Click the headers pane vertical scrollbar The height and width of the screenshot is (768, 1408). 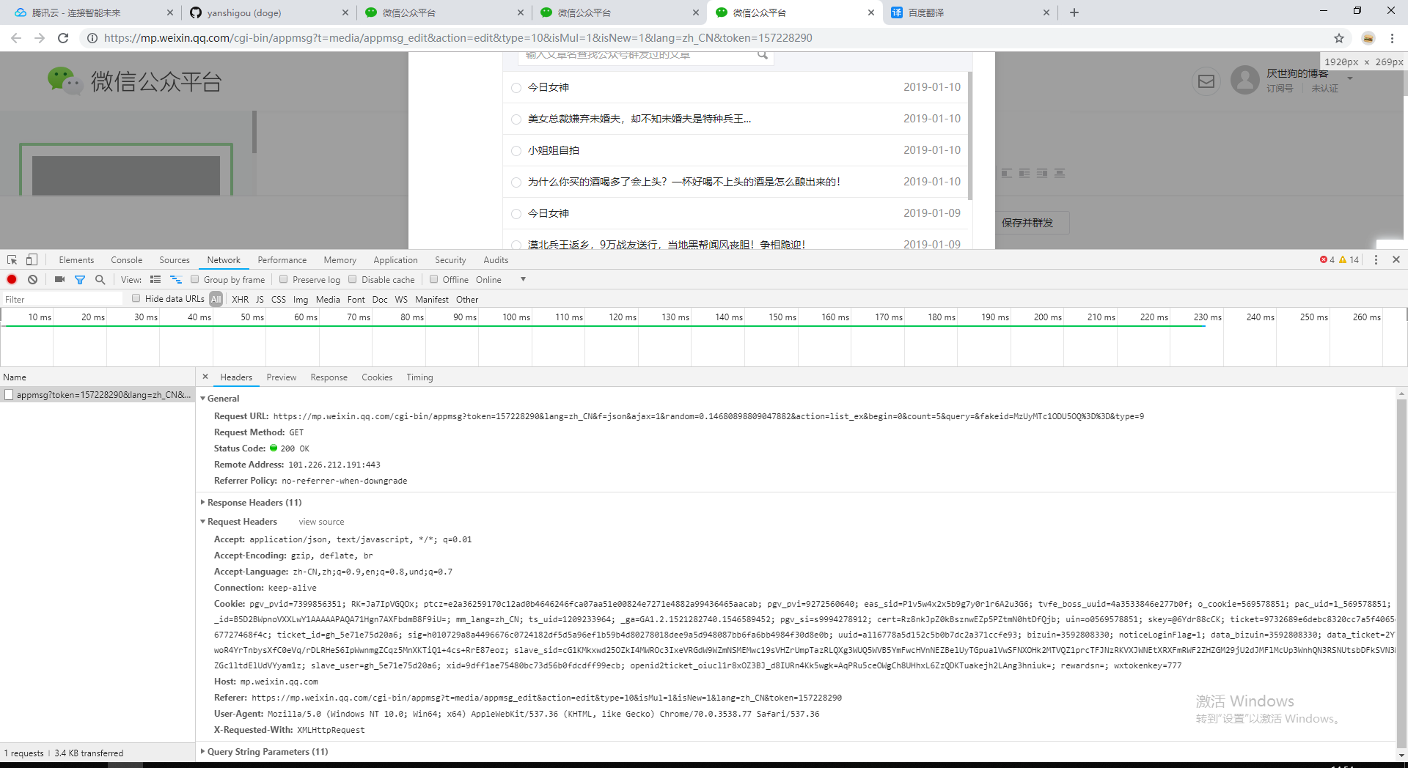[x=1401, y=573]
